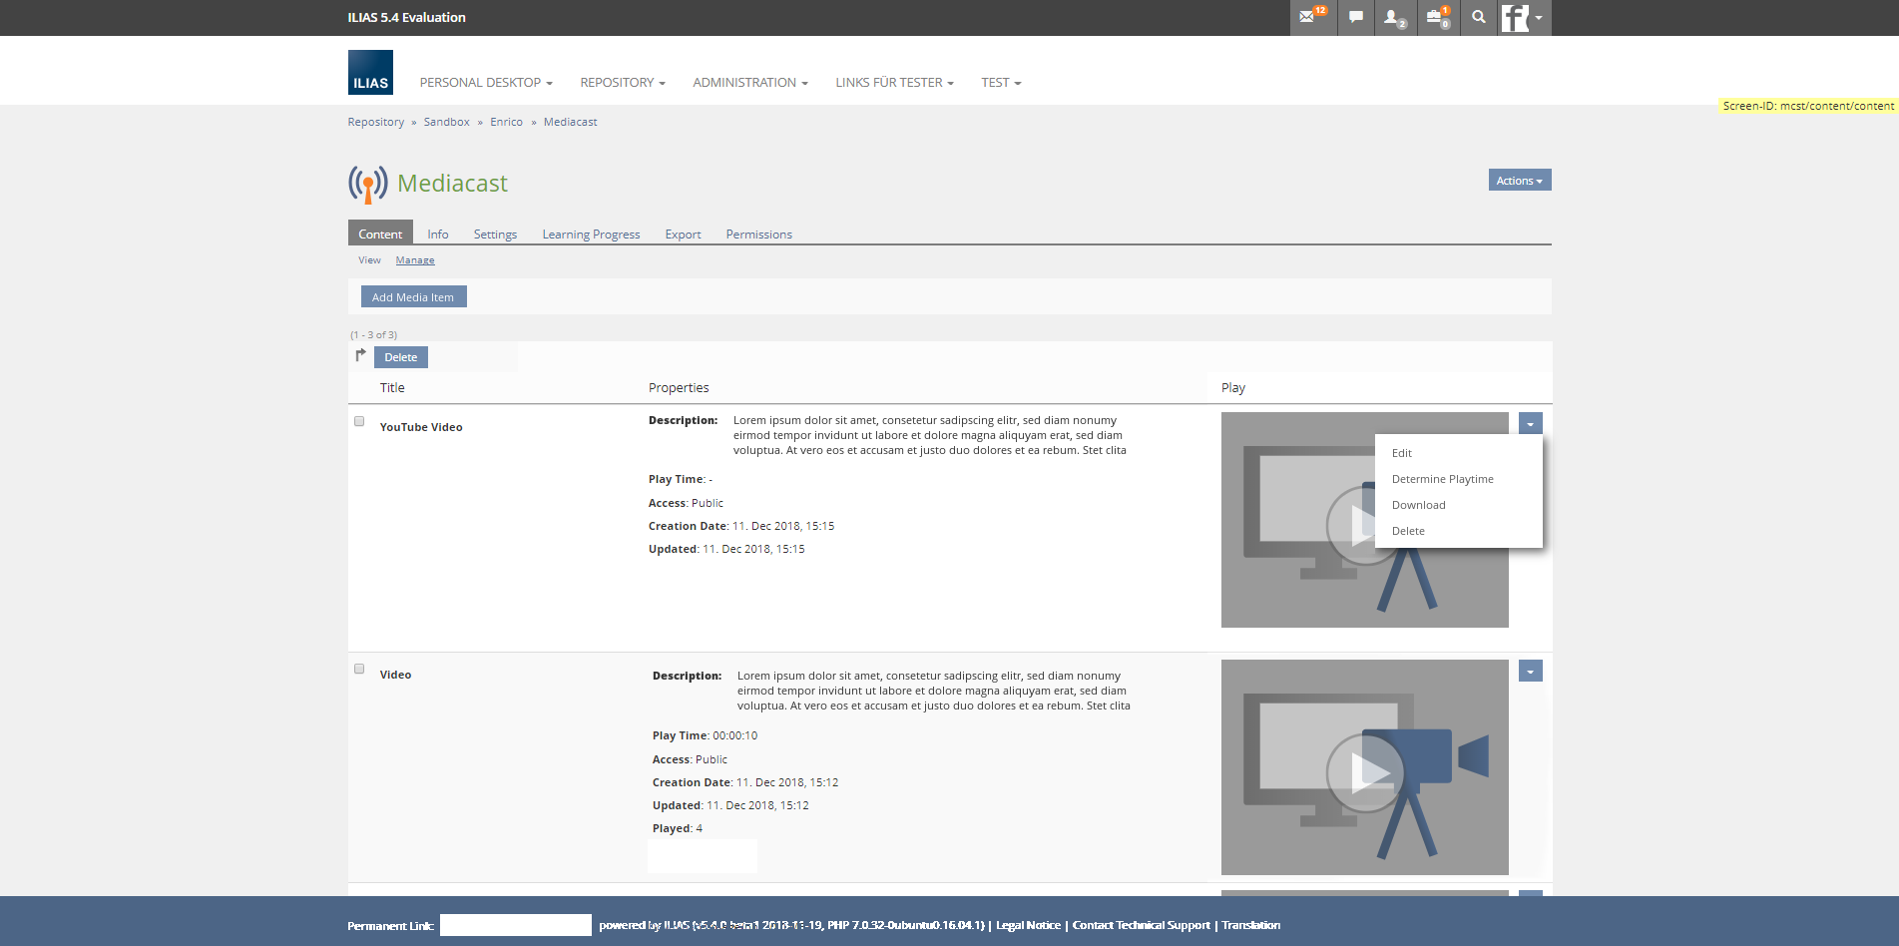Open the Repository dropdown menu
Screen dimensions: 1899x946
tap(622, 83)
